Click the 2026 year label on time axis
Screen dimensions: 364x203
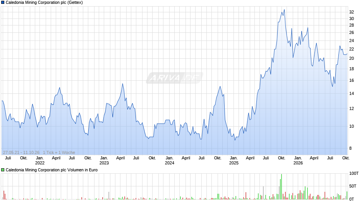point(298,163)
